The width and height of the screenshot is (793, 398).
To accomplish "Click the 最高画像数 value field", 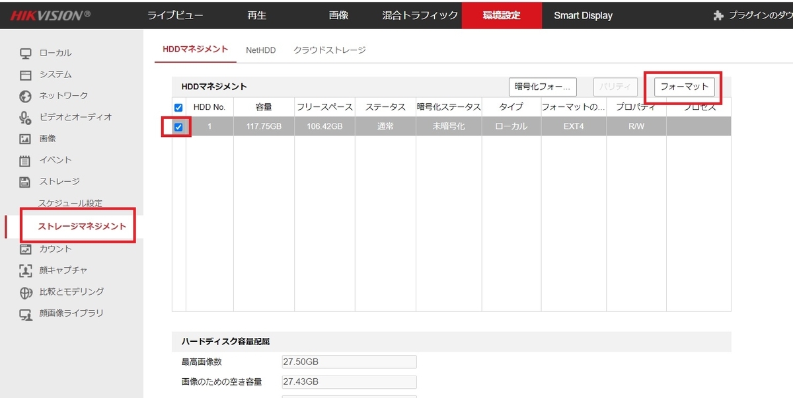I will point(349,361).
